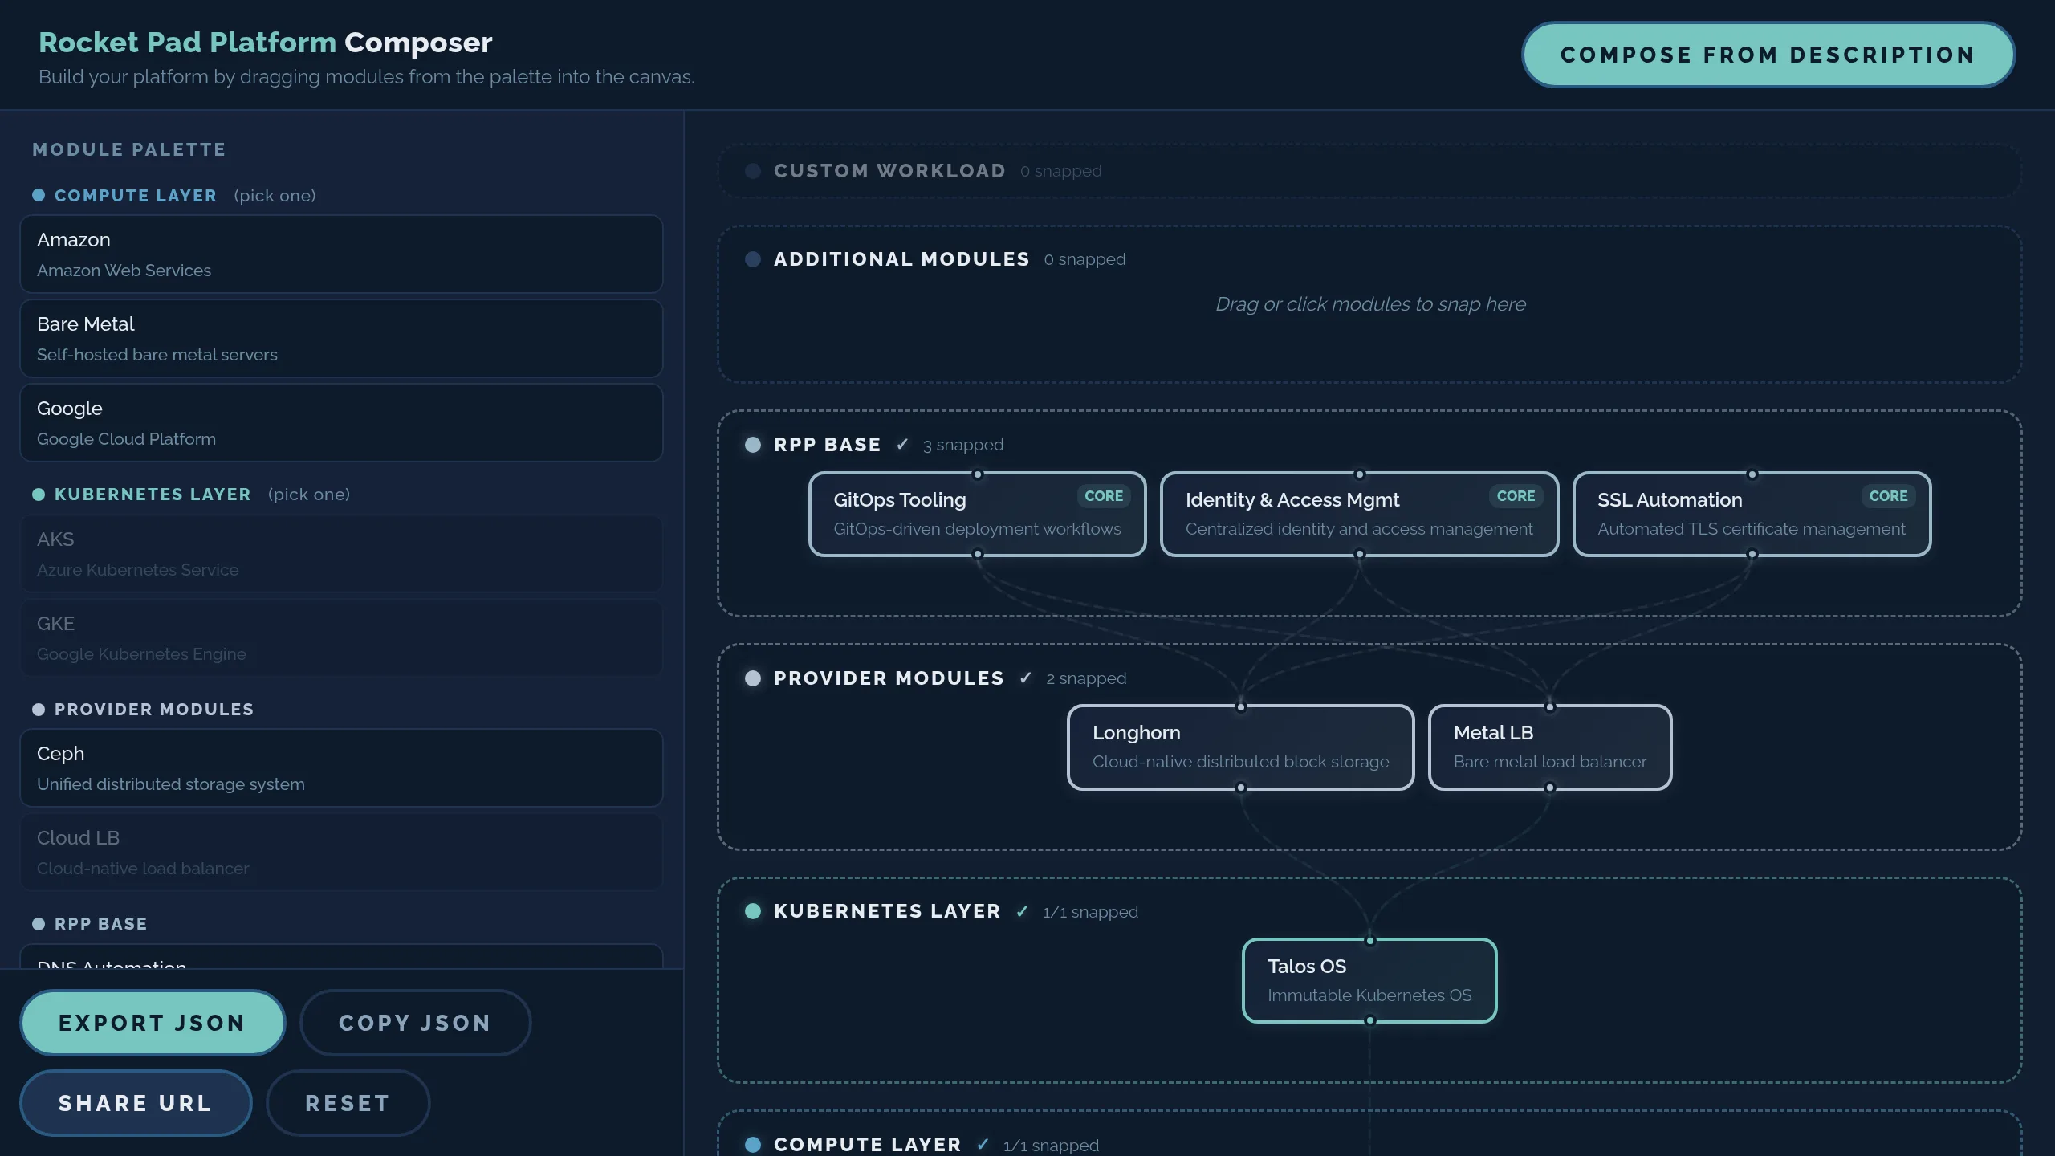Click the Kubernetes Layer canvas dot

point(753,911)
